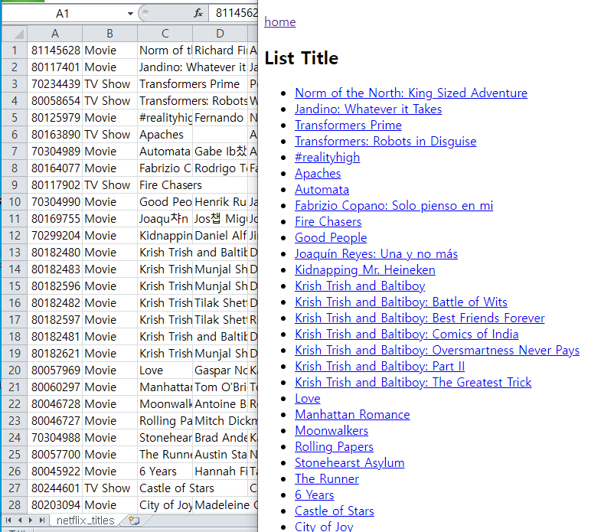Viewport: 614px width, 532px height.
Task: Select cell D21 Tom O'Bri
Action: click(220, 387)
